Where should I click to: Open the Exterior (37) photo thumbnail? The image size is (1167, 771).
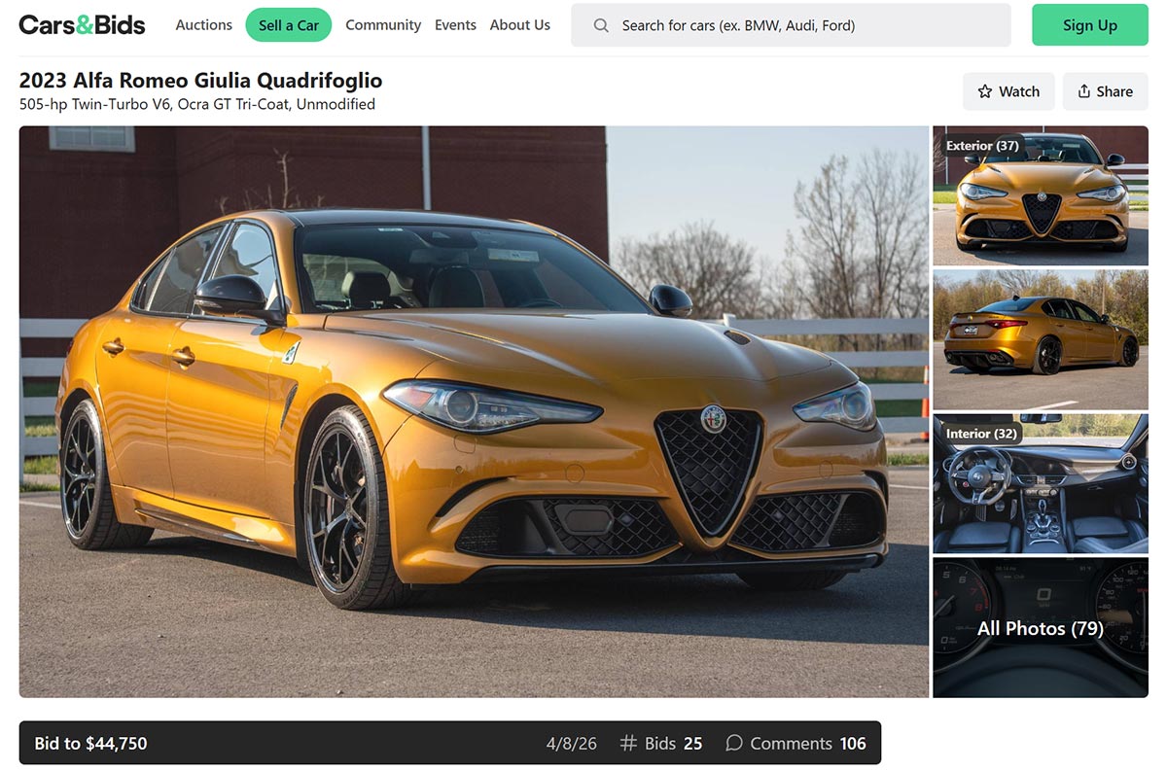click(1040, 195)
